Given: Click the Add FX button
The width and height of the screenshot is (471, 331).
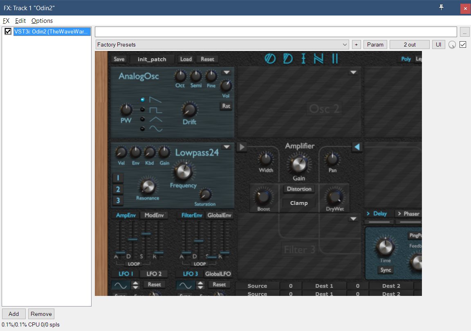Looking at the screenshot, I should [x=14, y=314].
